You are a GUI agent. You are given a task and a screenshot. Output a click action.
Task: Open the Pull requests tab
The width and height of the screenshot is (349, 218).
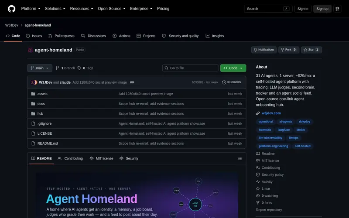[61, 36]
